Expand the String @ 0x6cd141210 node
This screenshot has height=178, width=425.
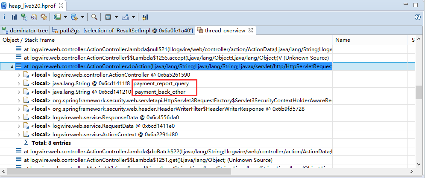coord(19,92)
